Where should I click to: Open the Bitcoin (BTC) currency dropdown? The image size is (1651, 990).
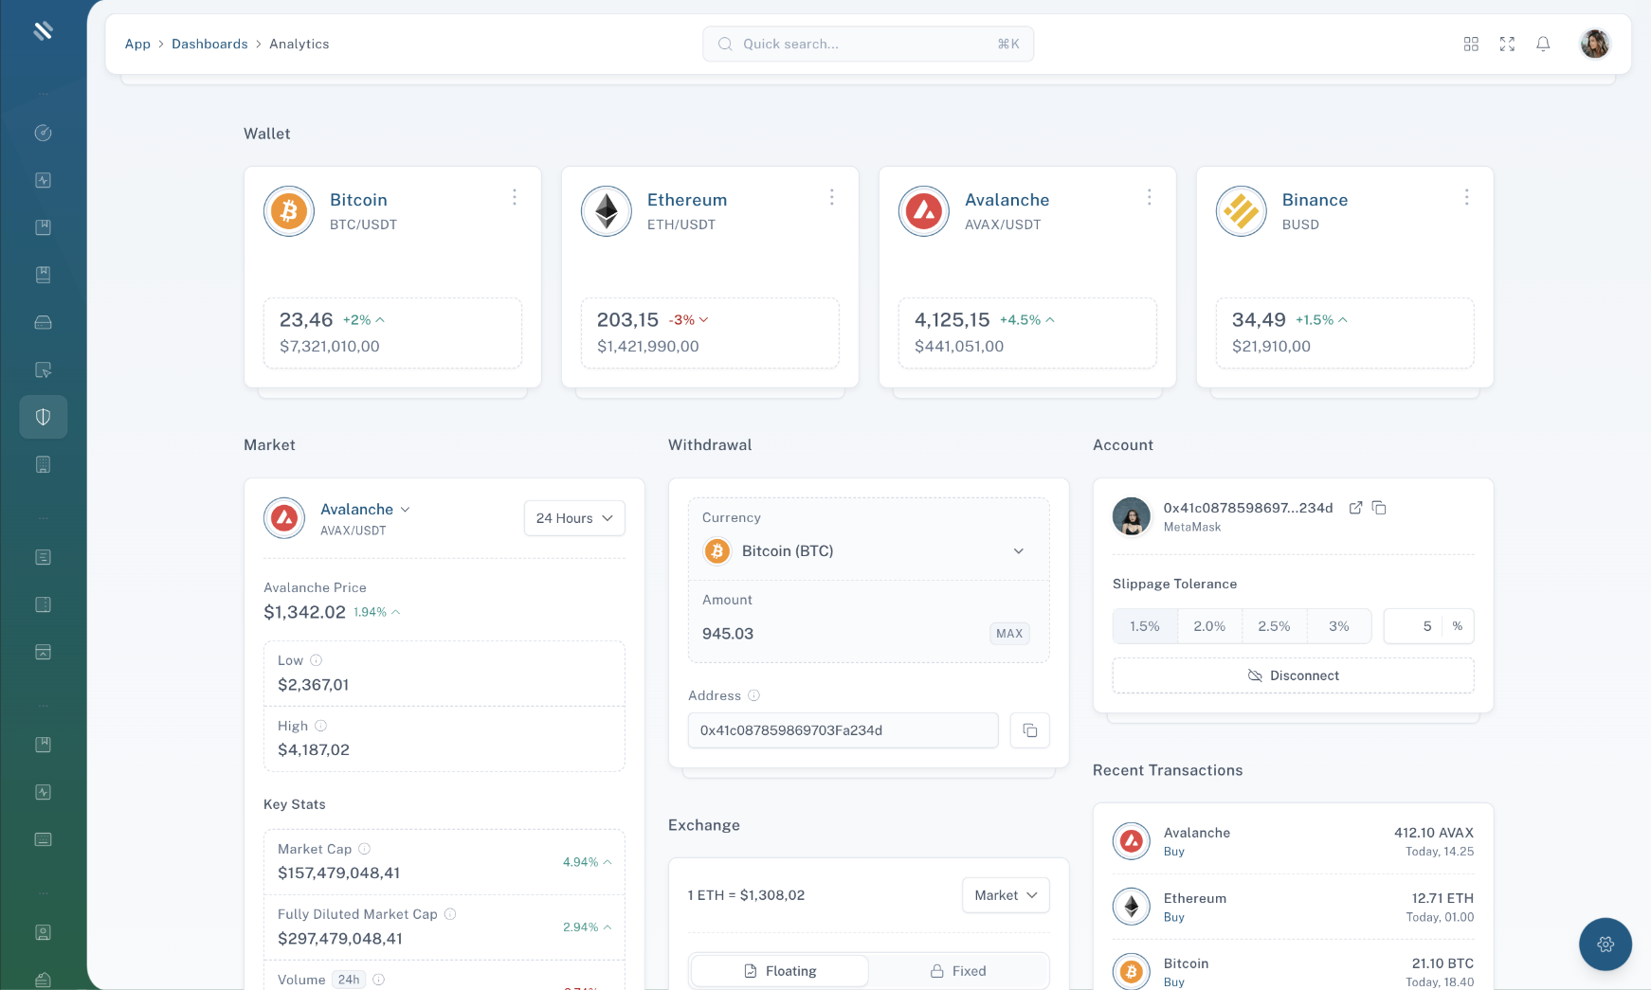(868, 550)
